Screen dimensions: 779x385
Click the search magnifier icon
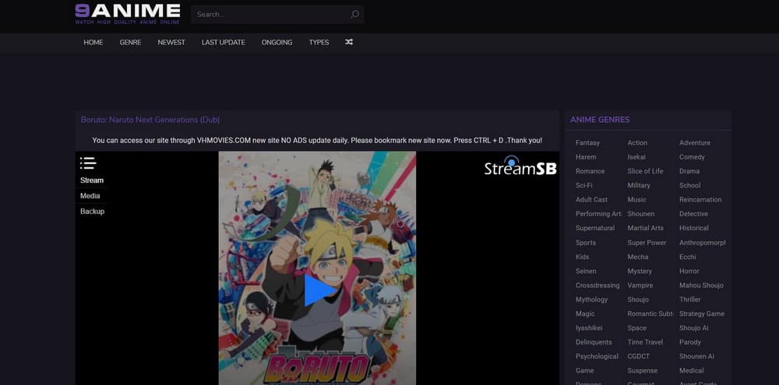pos(354,14)
